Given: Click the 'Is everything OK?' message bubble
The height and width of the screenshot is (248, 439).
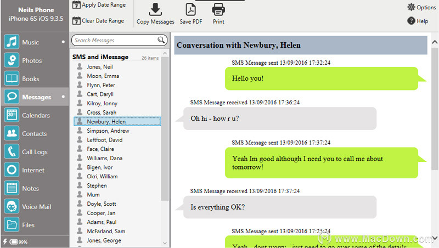Looking at the screenshot, I should point(280,207).
